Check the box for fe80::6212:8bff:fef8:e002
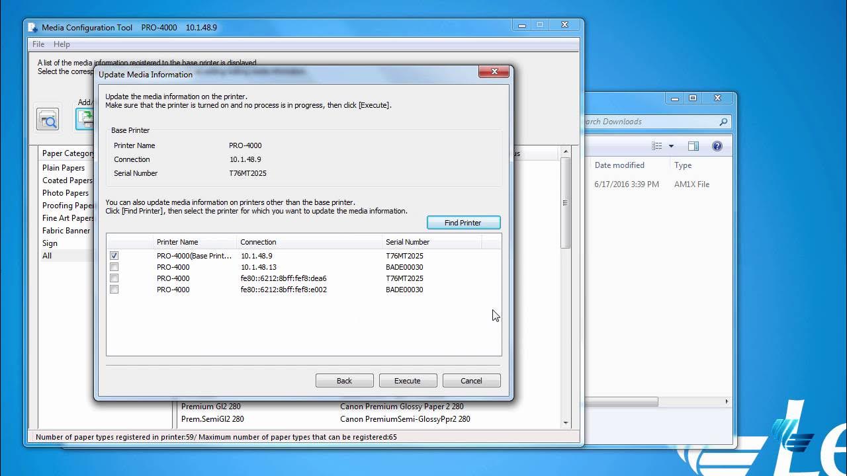The height and width of the screenshot is (476, 847). click(x=114, y=290)
